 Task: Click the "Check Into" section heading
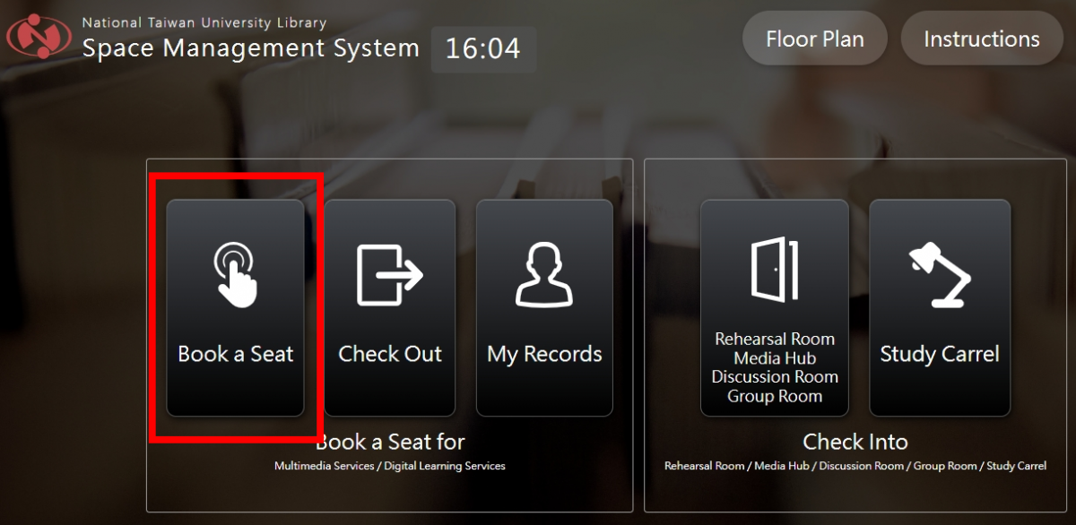point(855,442)
